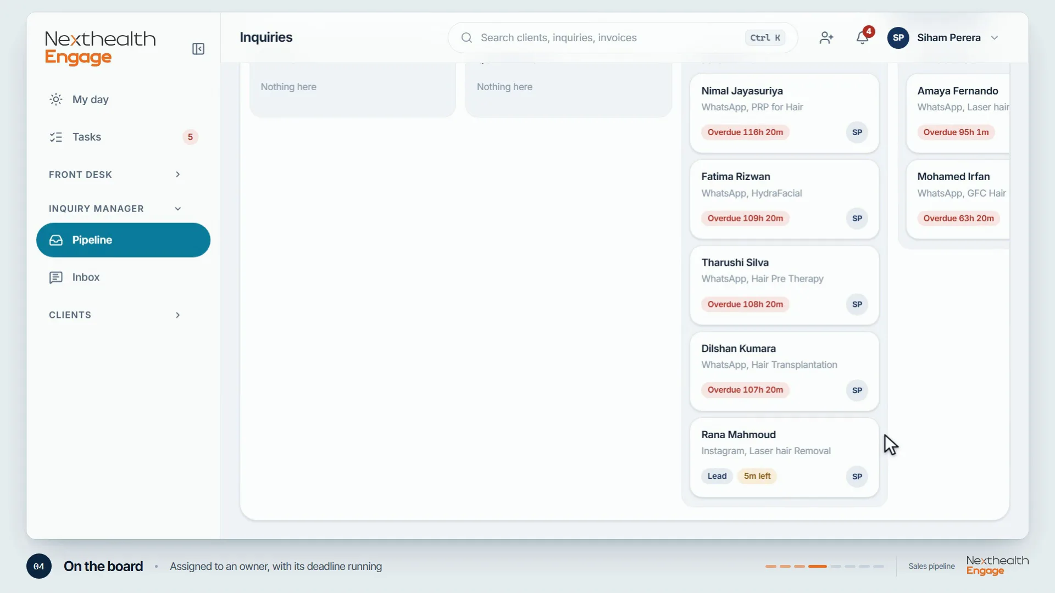Screen dimensions: 1055x593
Task: Open the notifications bell icon
Action: (862, 38)
